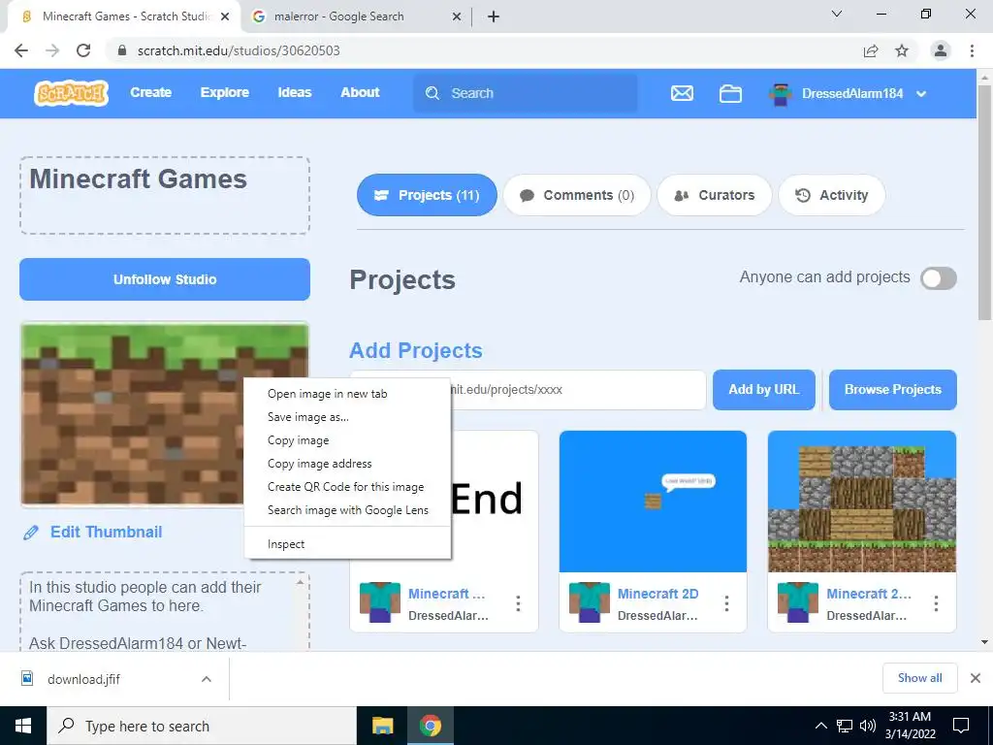The width and height of the screenshot is (993, 745).
Task: Click Chrome forward arrow button
Action: point(52,50)
